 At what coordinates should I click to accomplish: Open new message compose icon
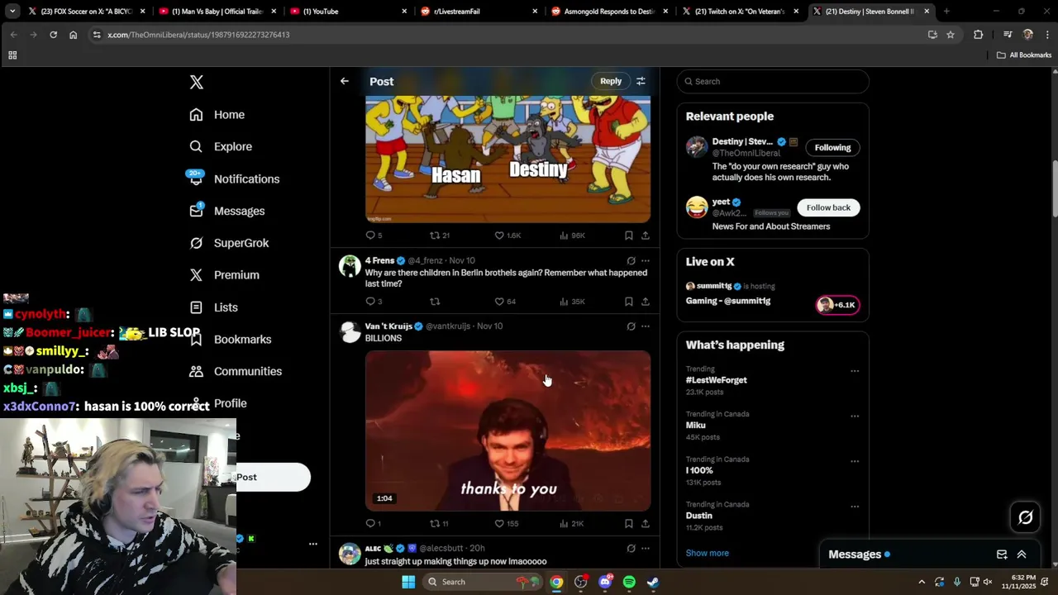(x=1002, y=555)
